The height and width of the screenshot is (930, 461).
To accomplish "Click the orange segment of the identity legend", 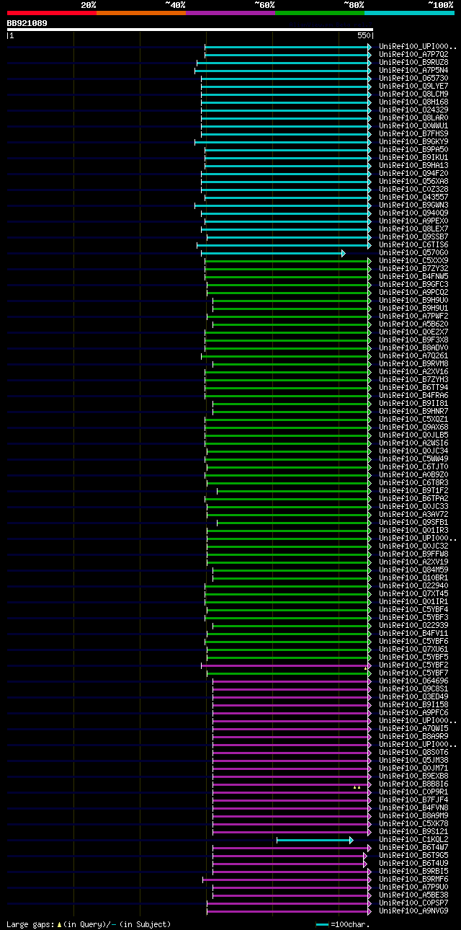I will pyautogui.click(x=141, y=12).
